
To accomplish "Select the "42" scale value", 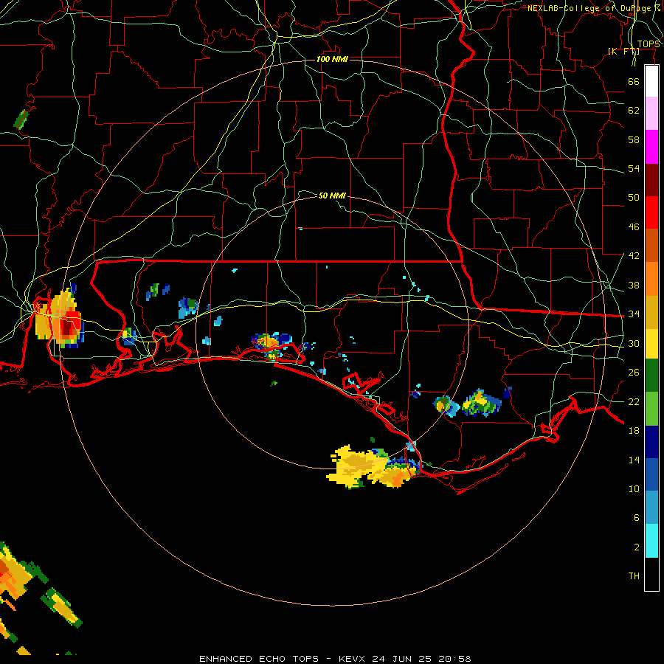I will click(634, 256).
